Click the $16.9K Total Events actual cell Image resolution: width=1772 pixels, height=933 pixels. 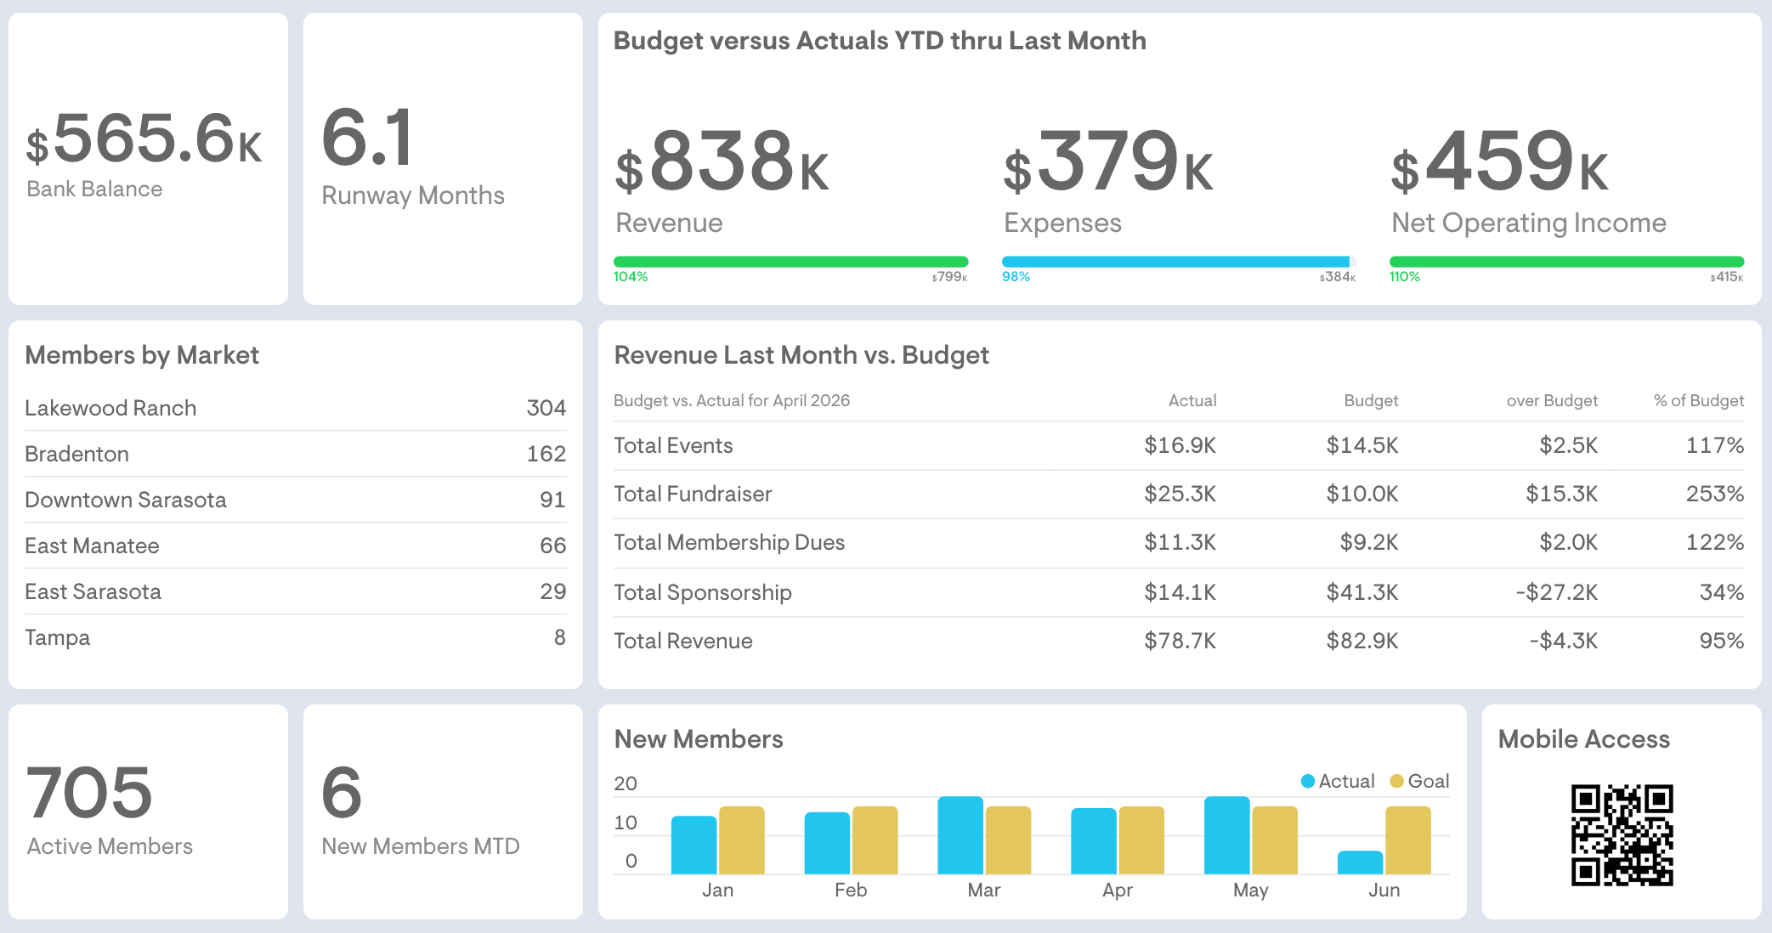tap(1180, 445)
